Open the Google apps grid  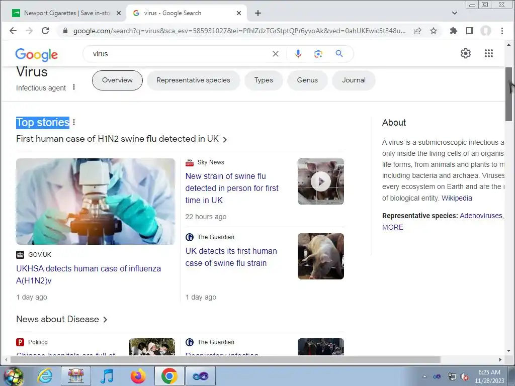click(x=489, y=53)
